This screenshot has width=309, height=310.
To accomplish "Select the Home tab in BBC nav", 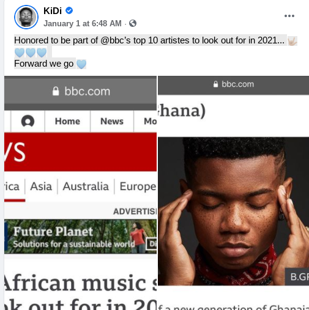I will point(67,121).
